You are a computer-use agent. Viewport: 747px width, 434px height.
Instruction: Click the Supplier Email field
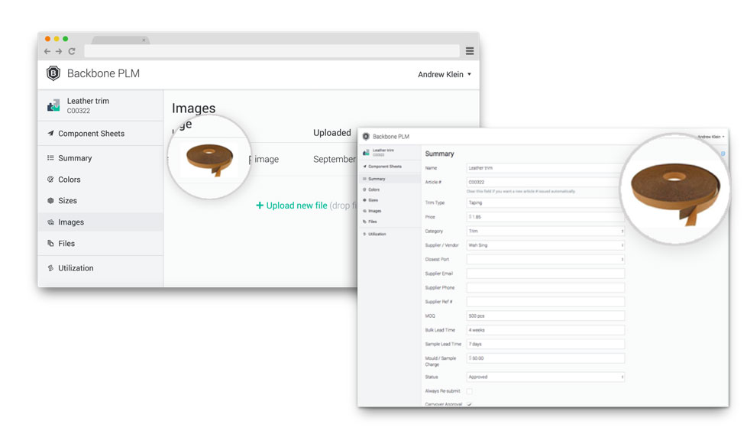[x=545, y=274]
